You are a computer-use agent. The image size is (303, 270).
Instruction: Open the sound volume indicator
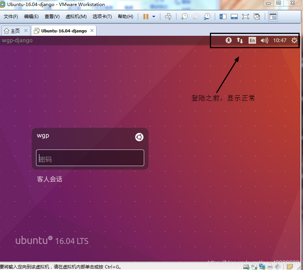[x=264, y=40]
